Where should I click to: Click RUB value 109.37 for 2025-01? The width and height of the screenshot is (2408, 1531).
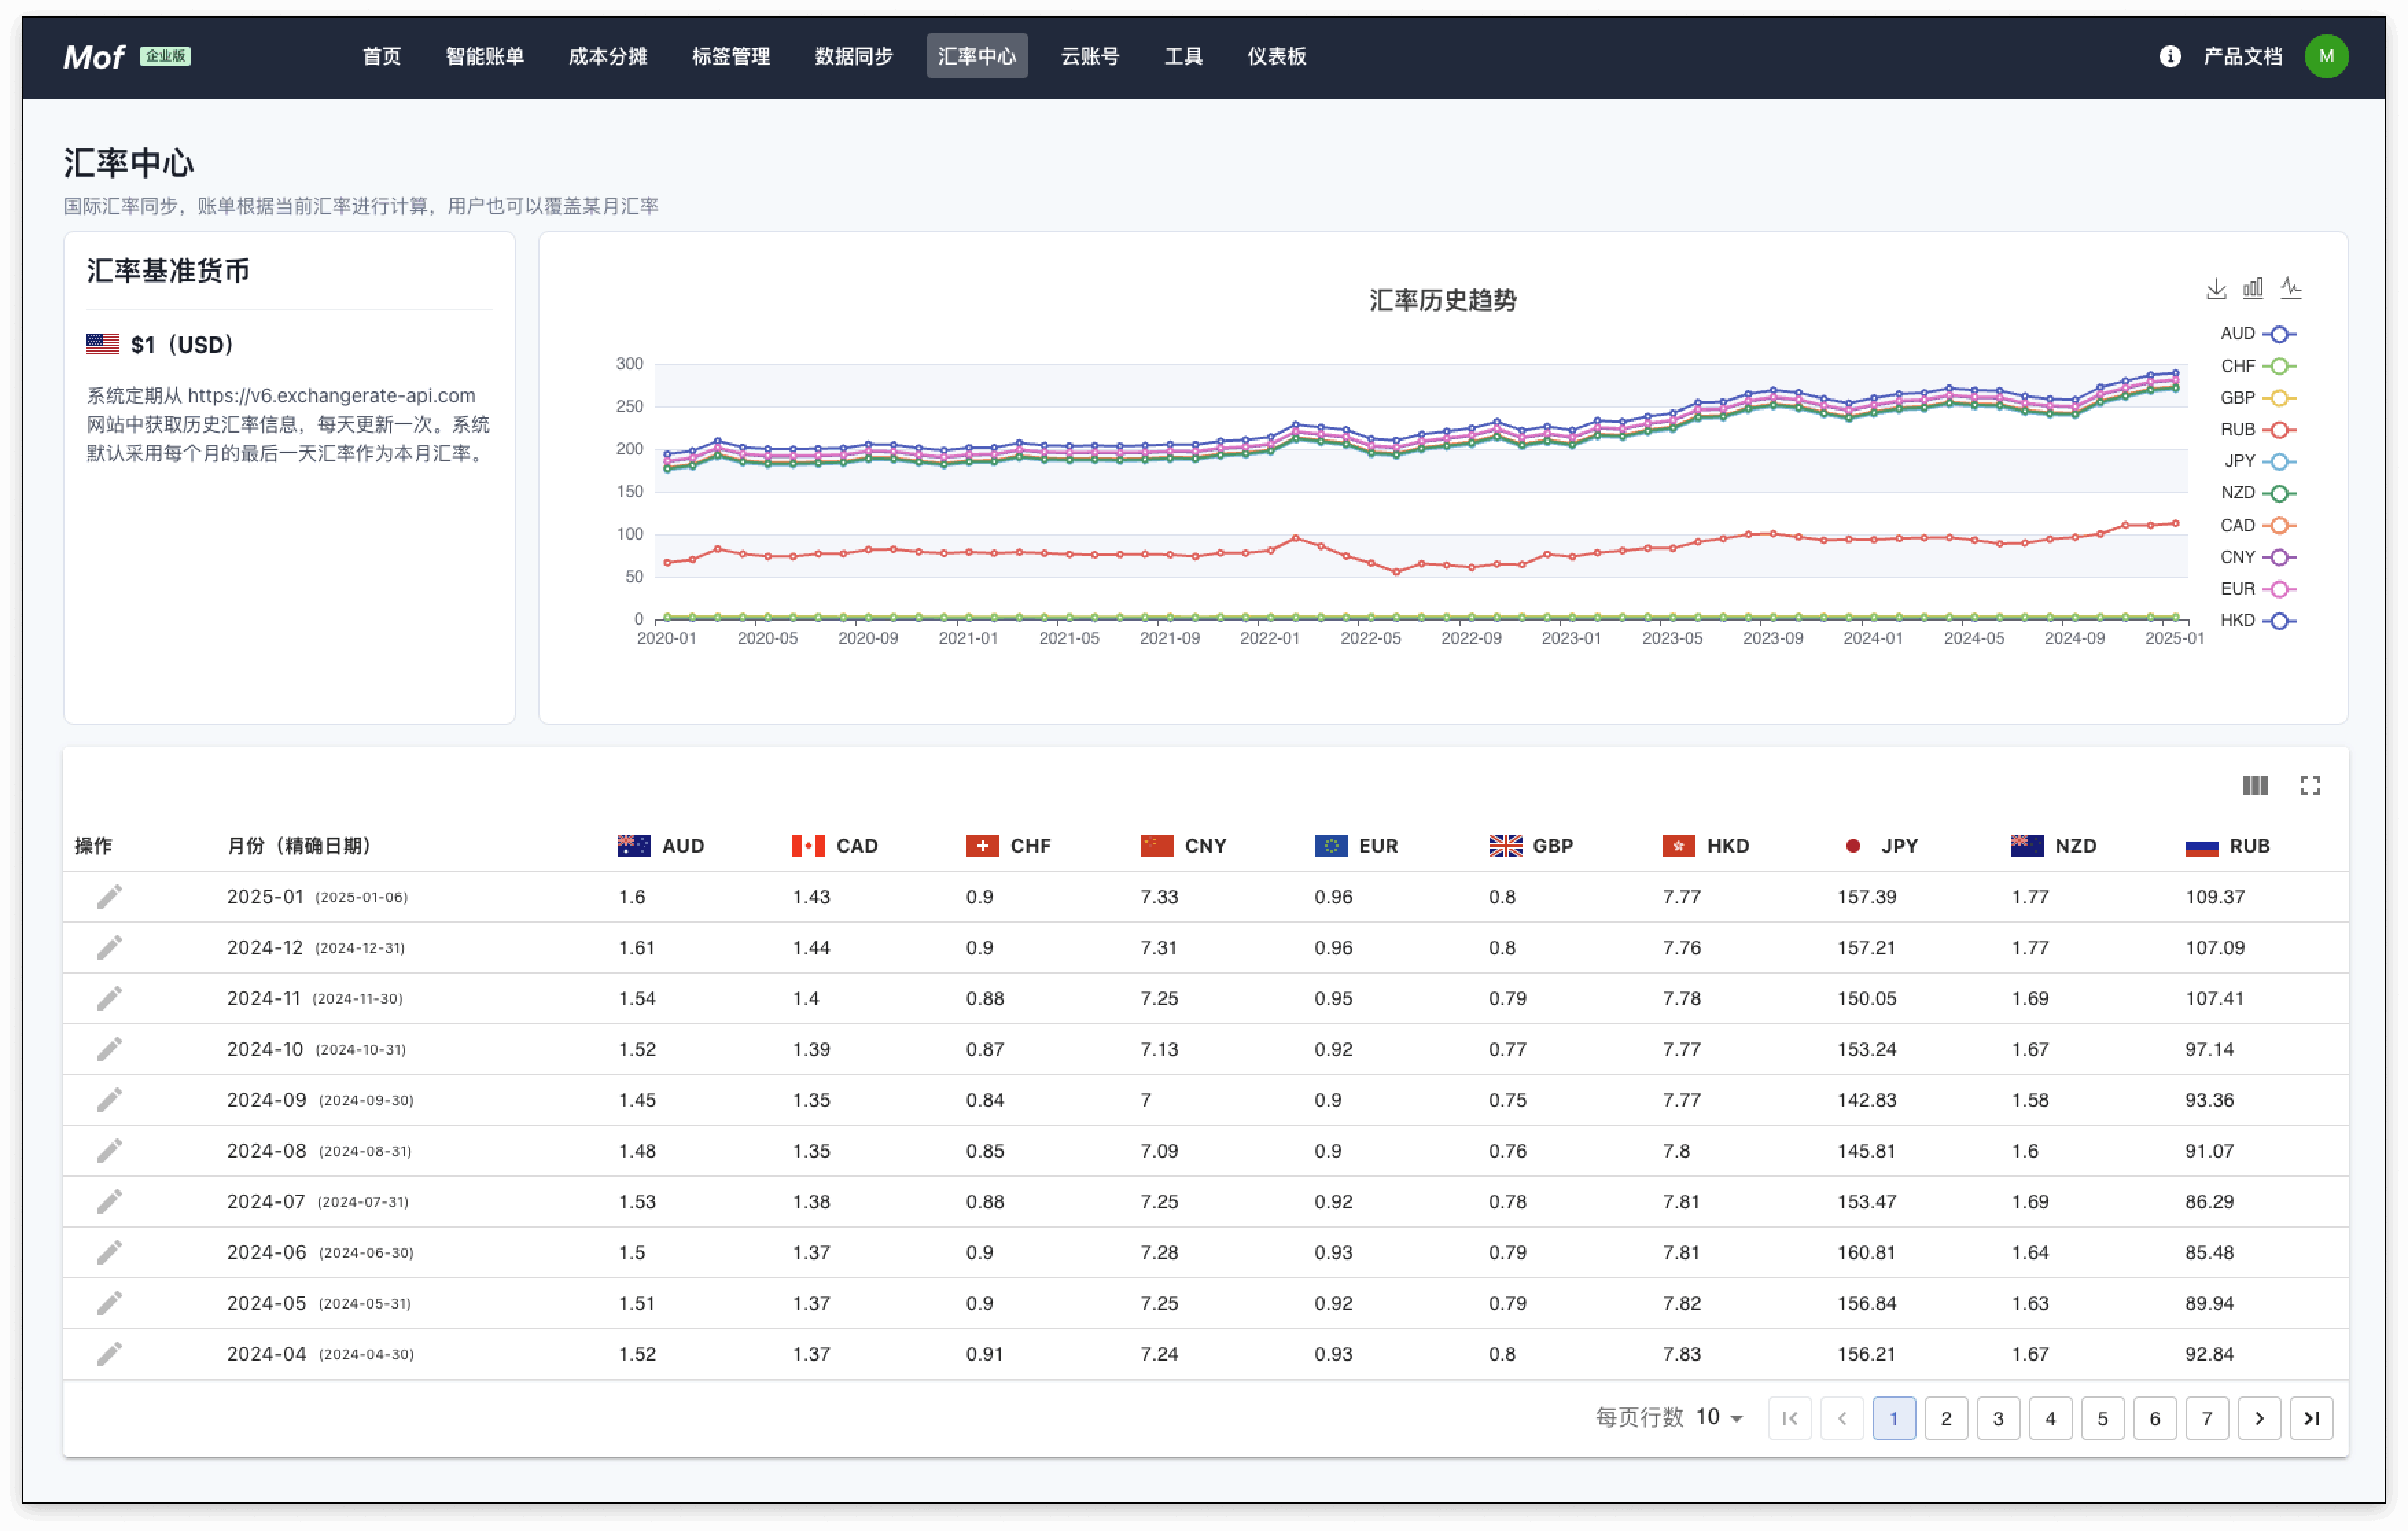(x=2214, y=897)
